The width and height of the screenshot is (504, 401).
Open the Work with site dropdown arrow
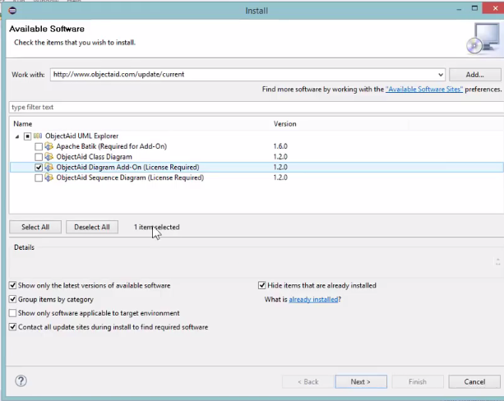[441, 75]
